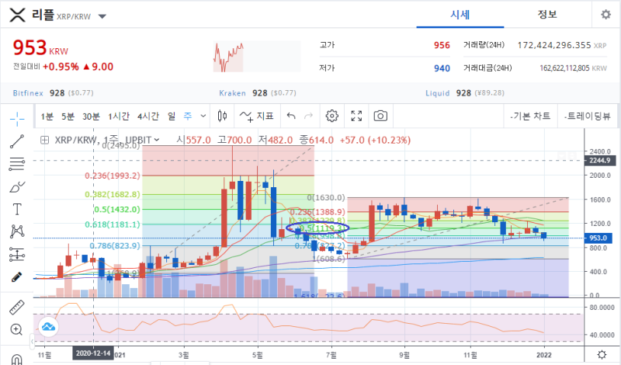Switch to the 시세 tab
This screenshot has width=621, height=365.
pyautogui.click(x=460, y=15)
